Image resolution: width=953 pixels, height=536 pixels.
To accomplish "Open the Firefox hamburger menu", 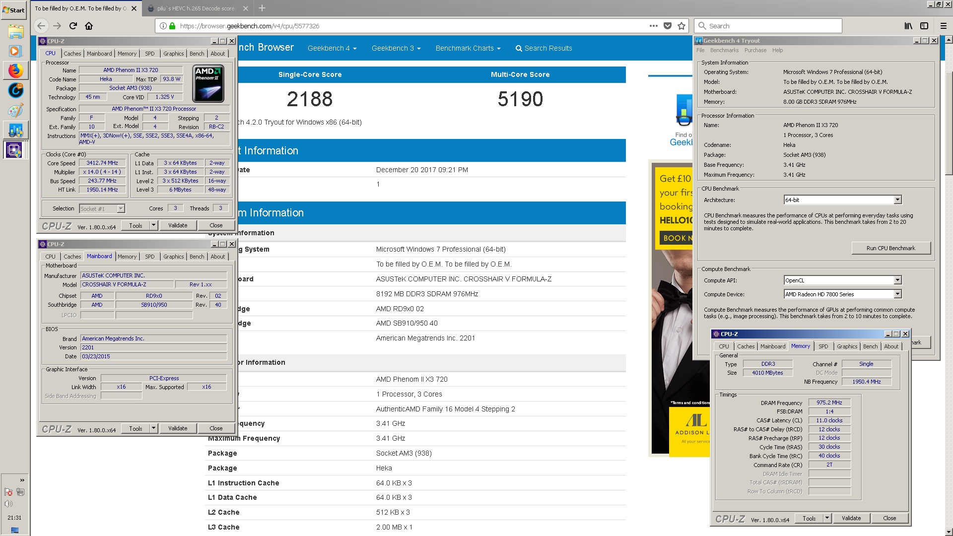I will (x=943, y=26).
